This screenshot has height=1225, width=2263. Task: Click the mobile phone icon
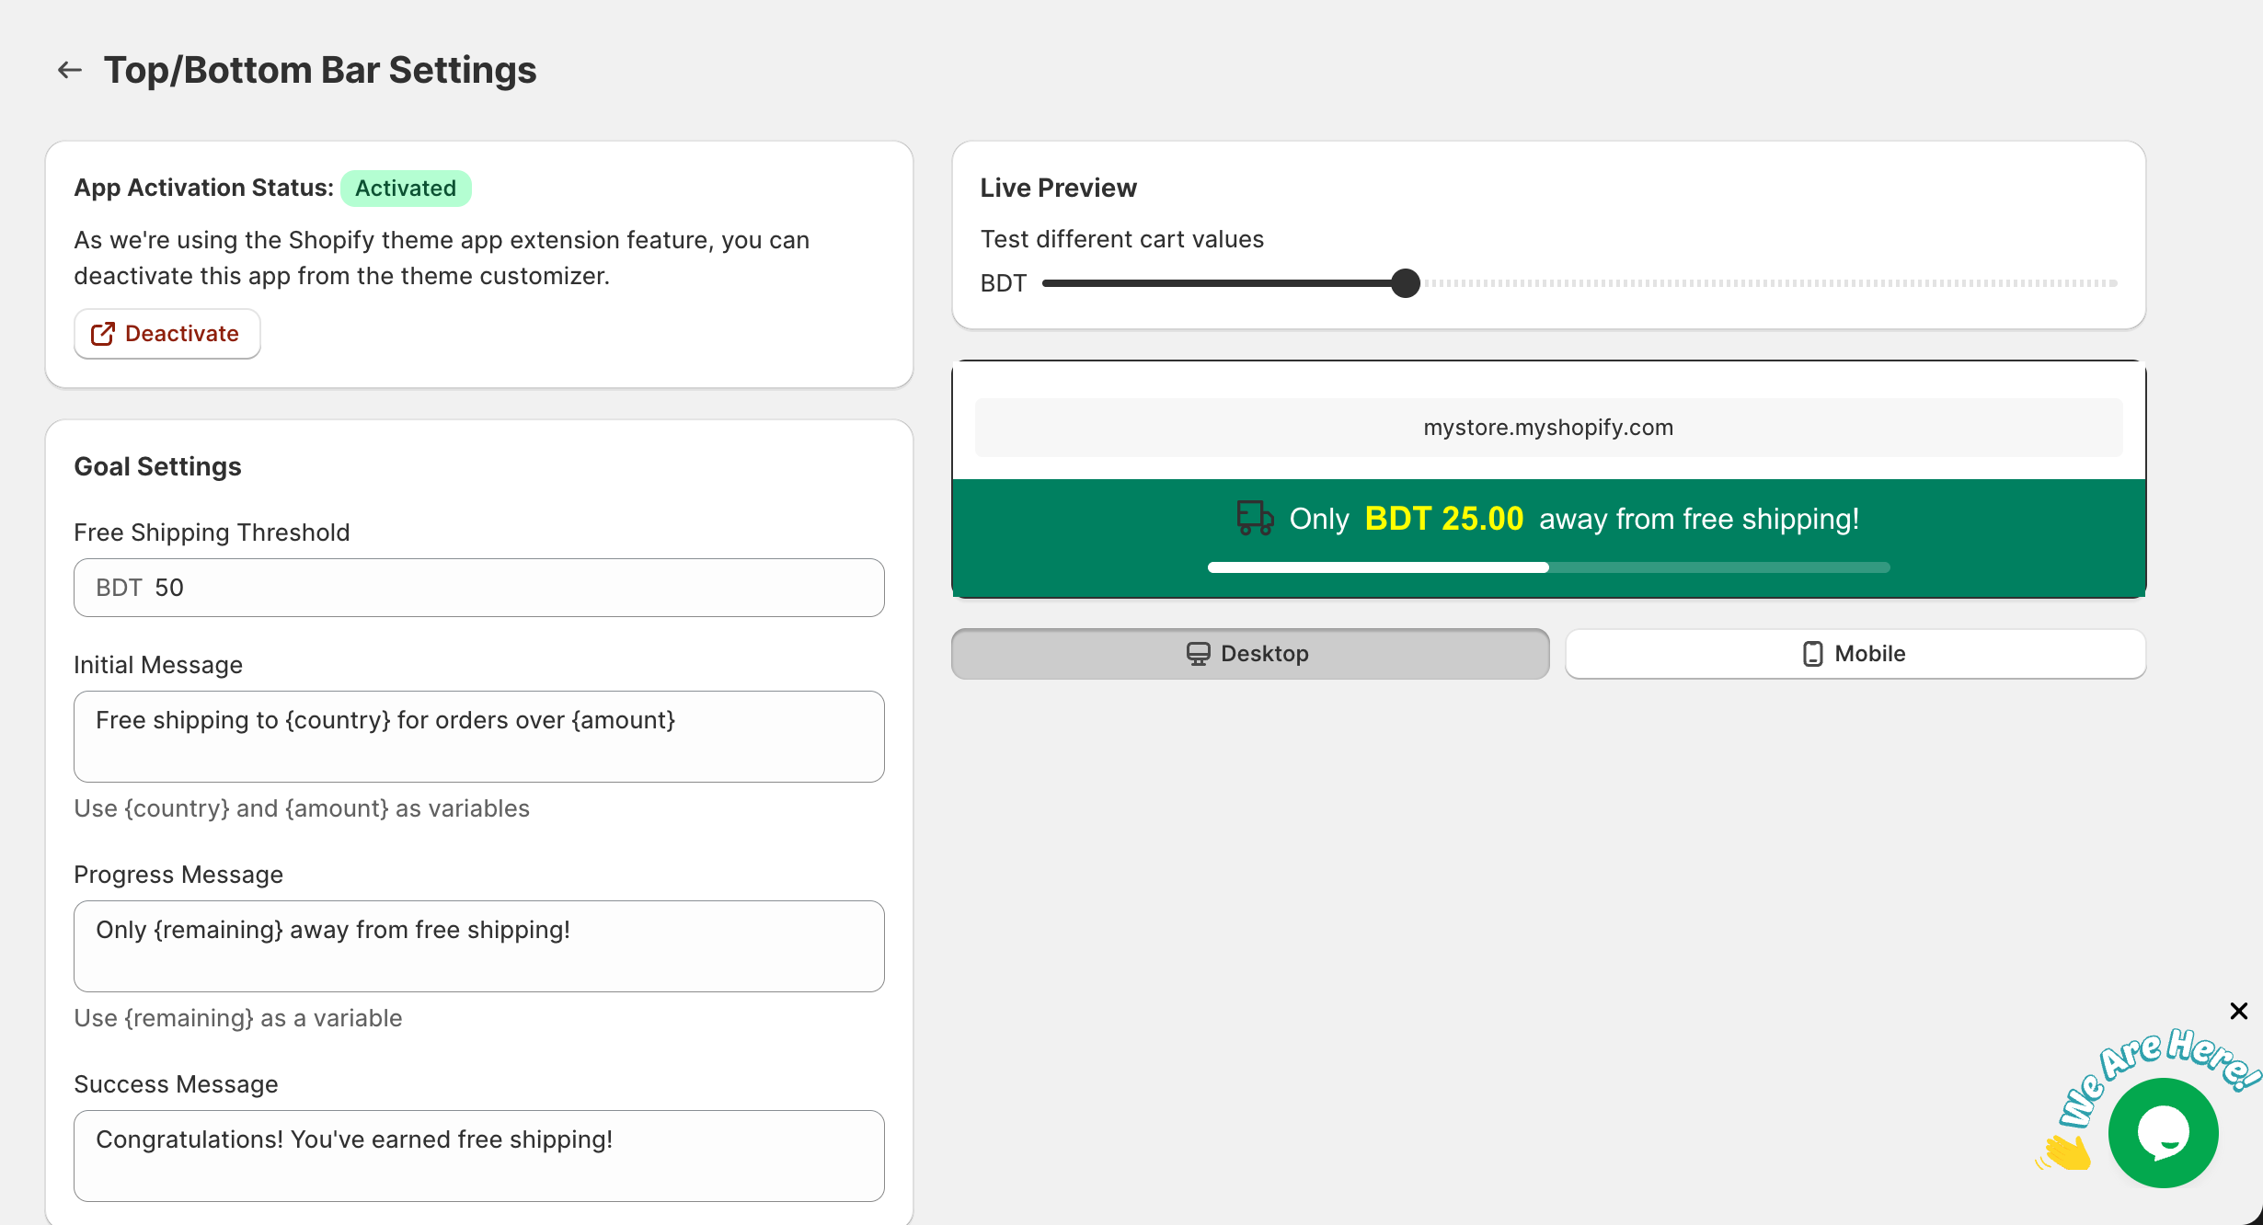point(1812,654)
